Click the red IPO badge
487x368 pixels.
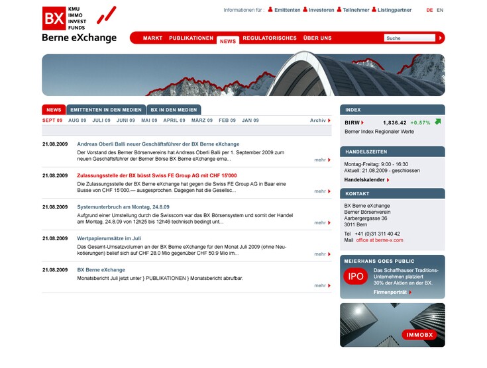(356, 276)
